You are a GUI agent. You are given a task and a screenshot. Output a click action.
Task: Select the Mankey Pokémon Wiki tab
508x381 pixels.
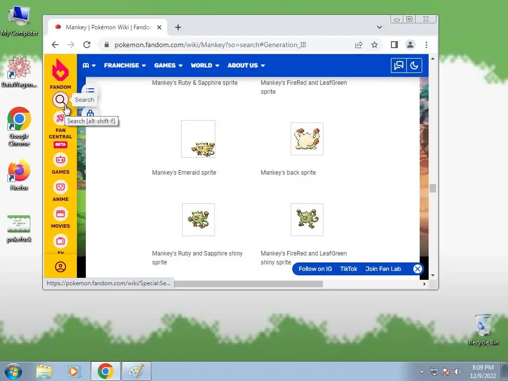point(108,27)
